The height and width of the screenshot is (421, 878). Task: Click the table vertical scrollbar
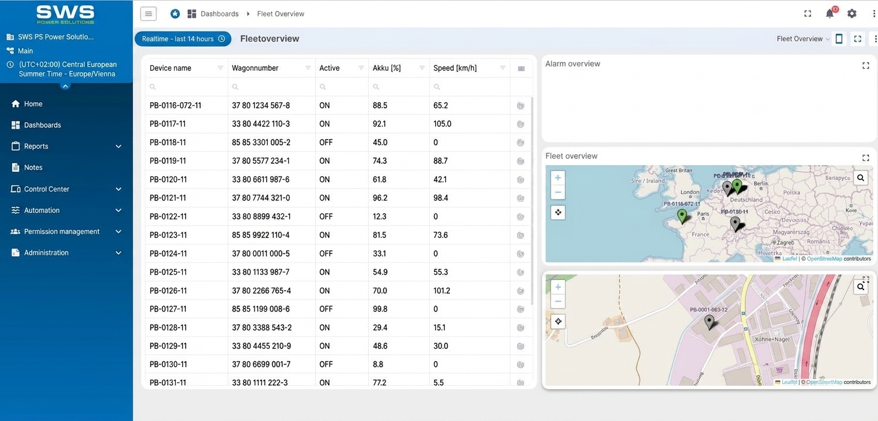click(531, 200)
